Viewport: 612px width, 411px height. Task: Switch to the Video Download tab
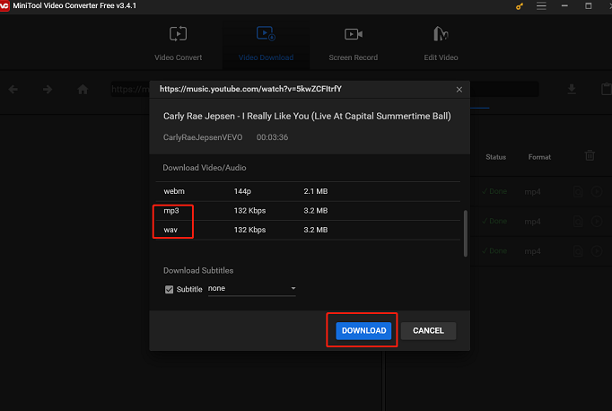tap(266, 44)
